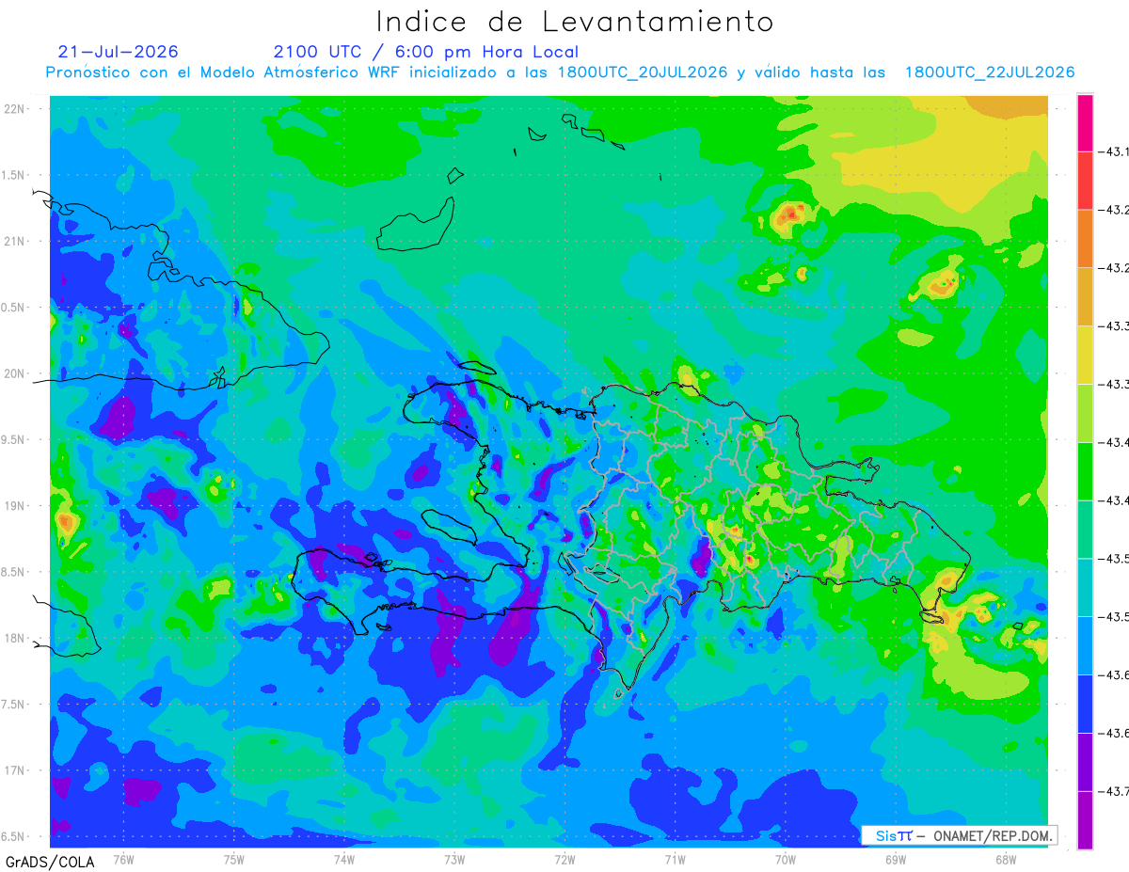Click the "19N" latitude label

tap(13, 506)
